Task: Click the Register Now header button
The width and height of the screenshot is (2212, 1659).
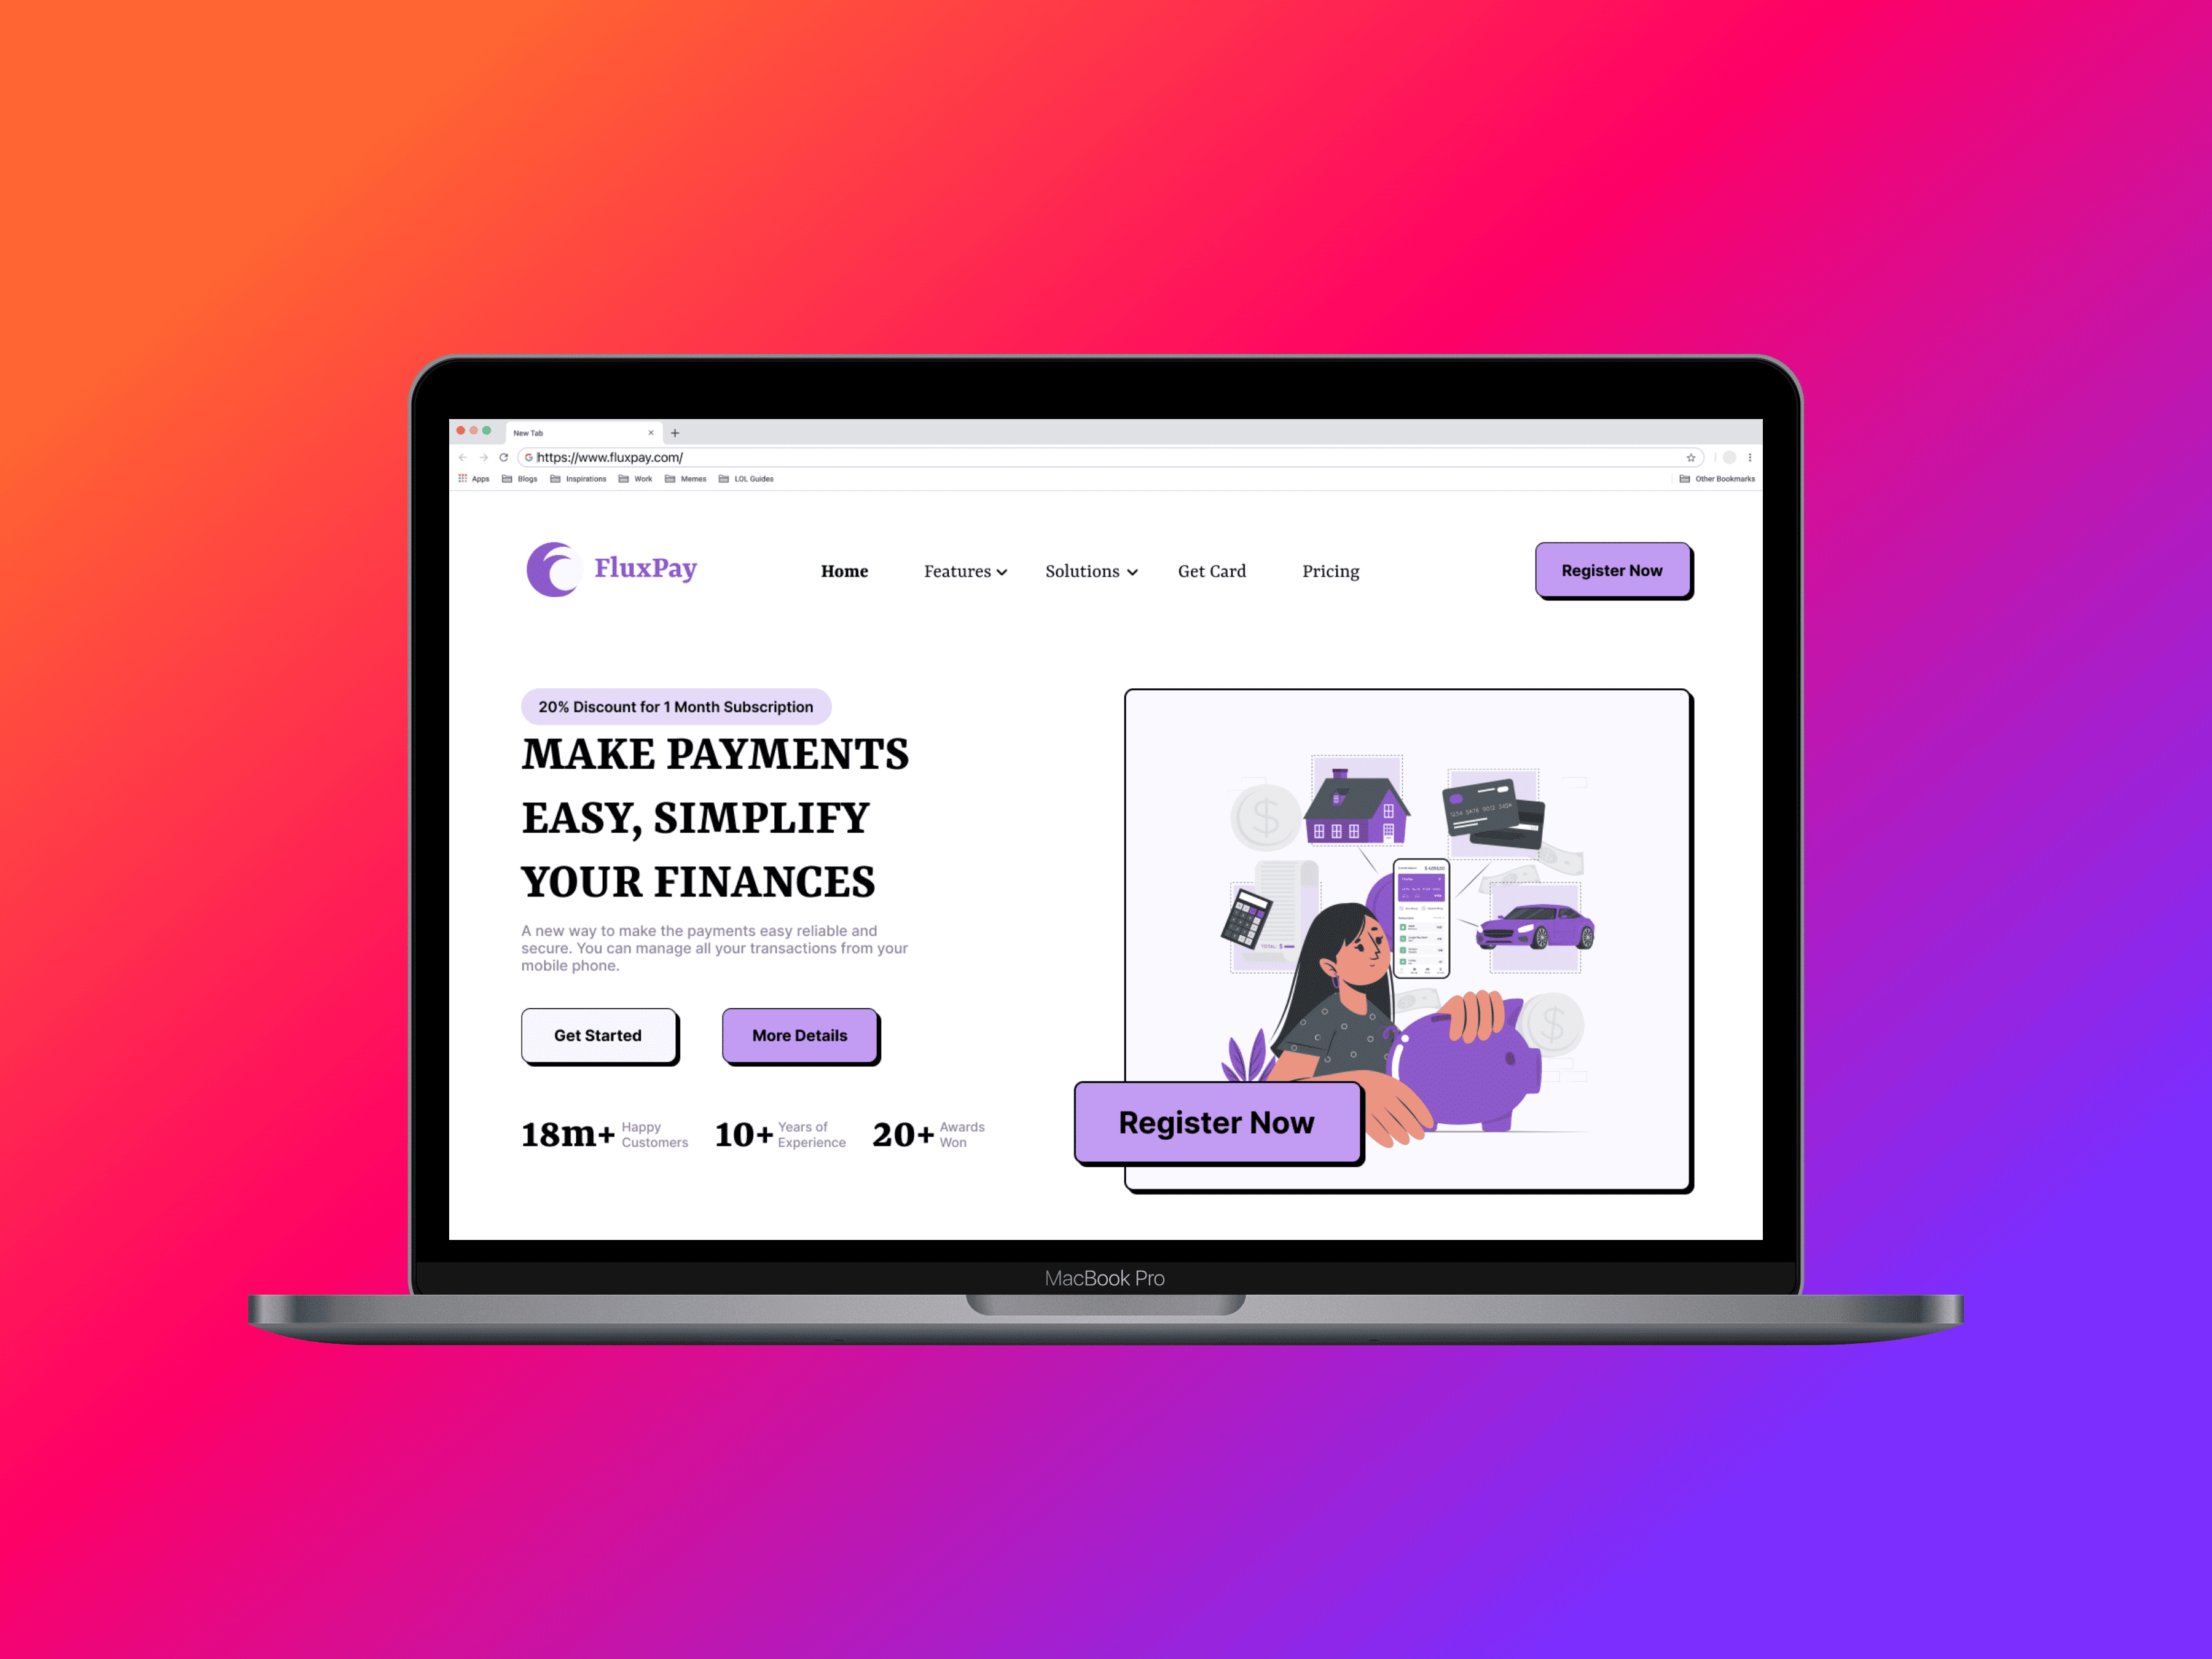Action: [x=1611, y=570]
